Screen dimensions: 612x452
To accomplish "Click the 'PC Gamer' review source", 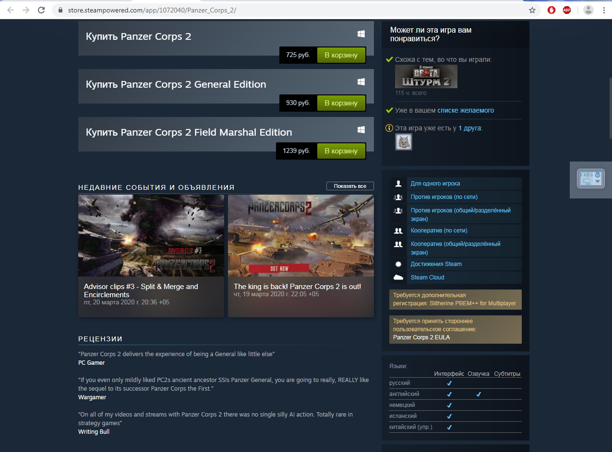I will coord(92,363).
